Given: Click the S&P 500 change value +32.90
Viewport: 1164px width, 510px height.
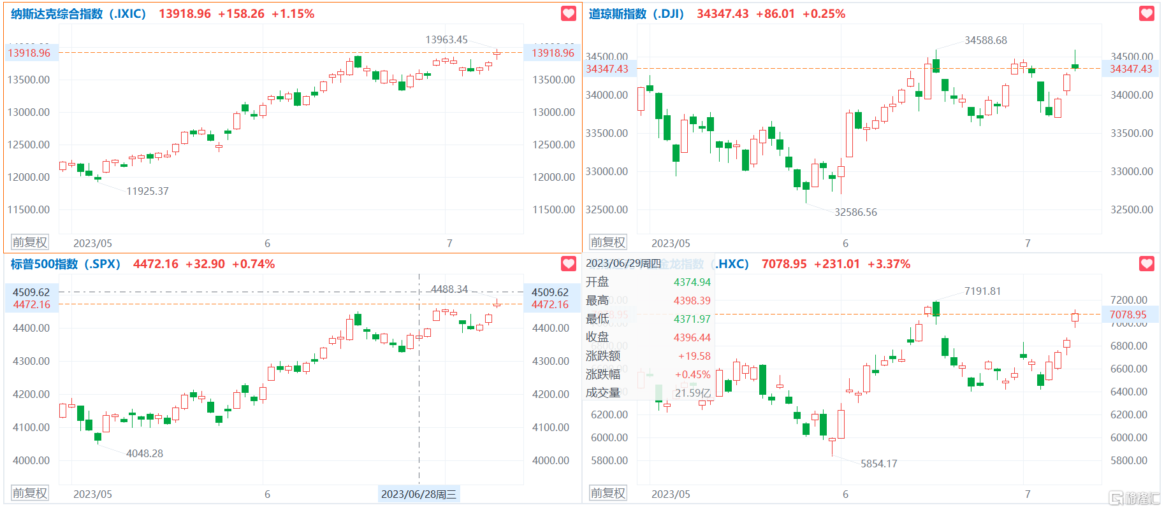Looking at the screenshot, I should 205,264.
